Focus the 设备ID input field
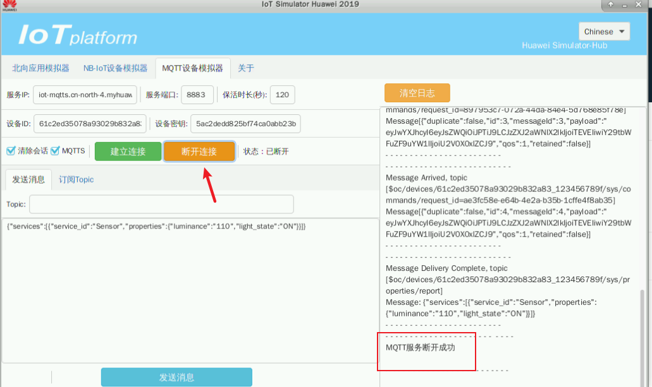Image resolution: width=652 pixels, height=387 pixels. [90, 124]
